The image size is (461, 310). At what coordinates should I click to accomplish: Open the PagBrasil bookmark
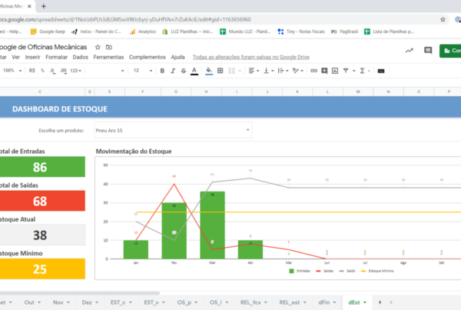tap(344, 32)
